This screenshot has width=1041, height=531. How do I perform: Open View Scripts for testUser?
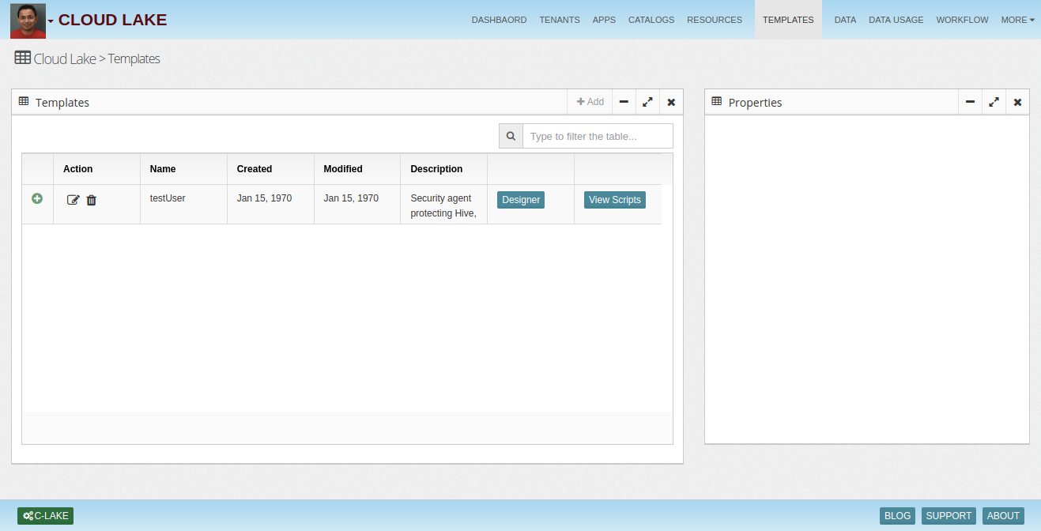coord(614,200)
